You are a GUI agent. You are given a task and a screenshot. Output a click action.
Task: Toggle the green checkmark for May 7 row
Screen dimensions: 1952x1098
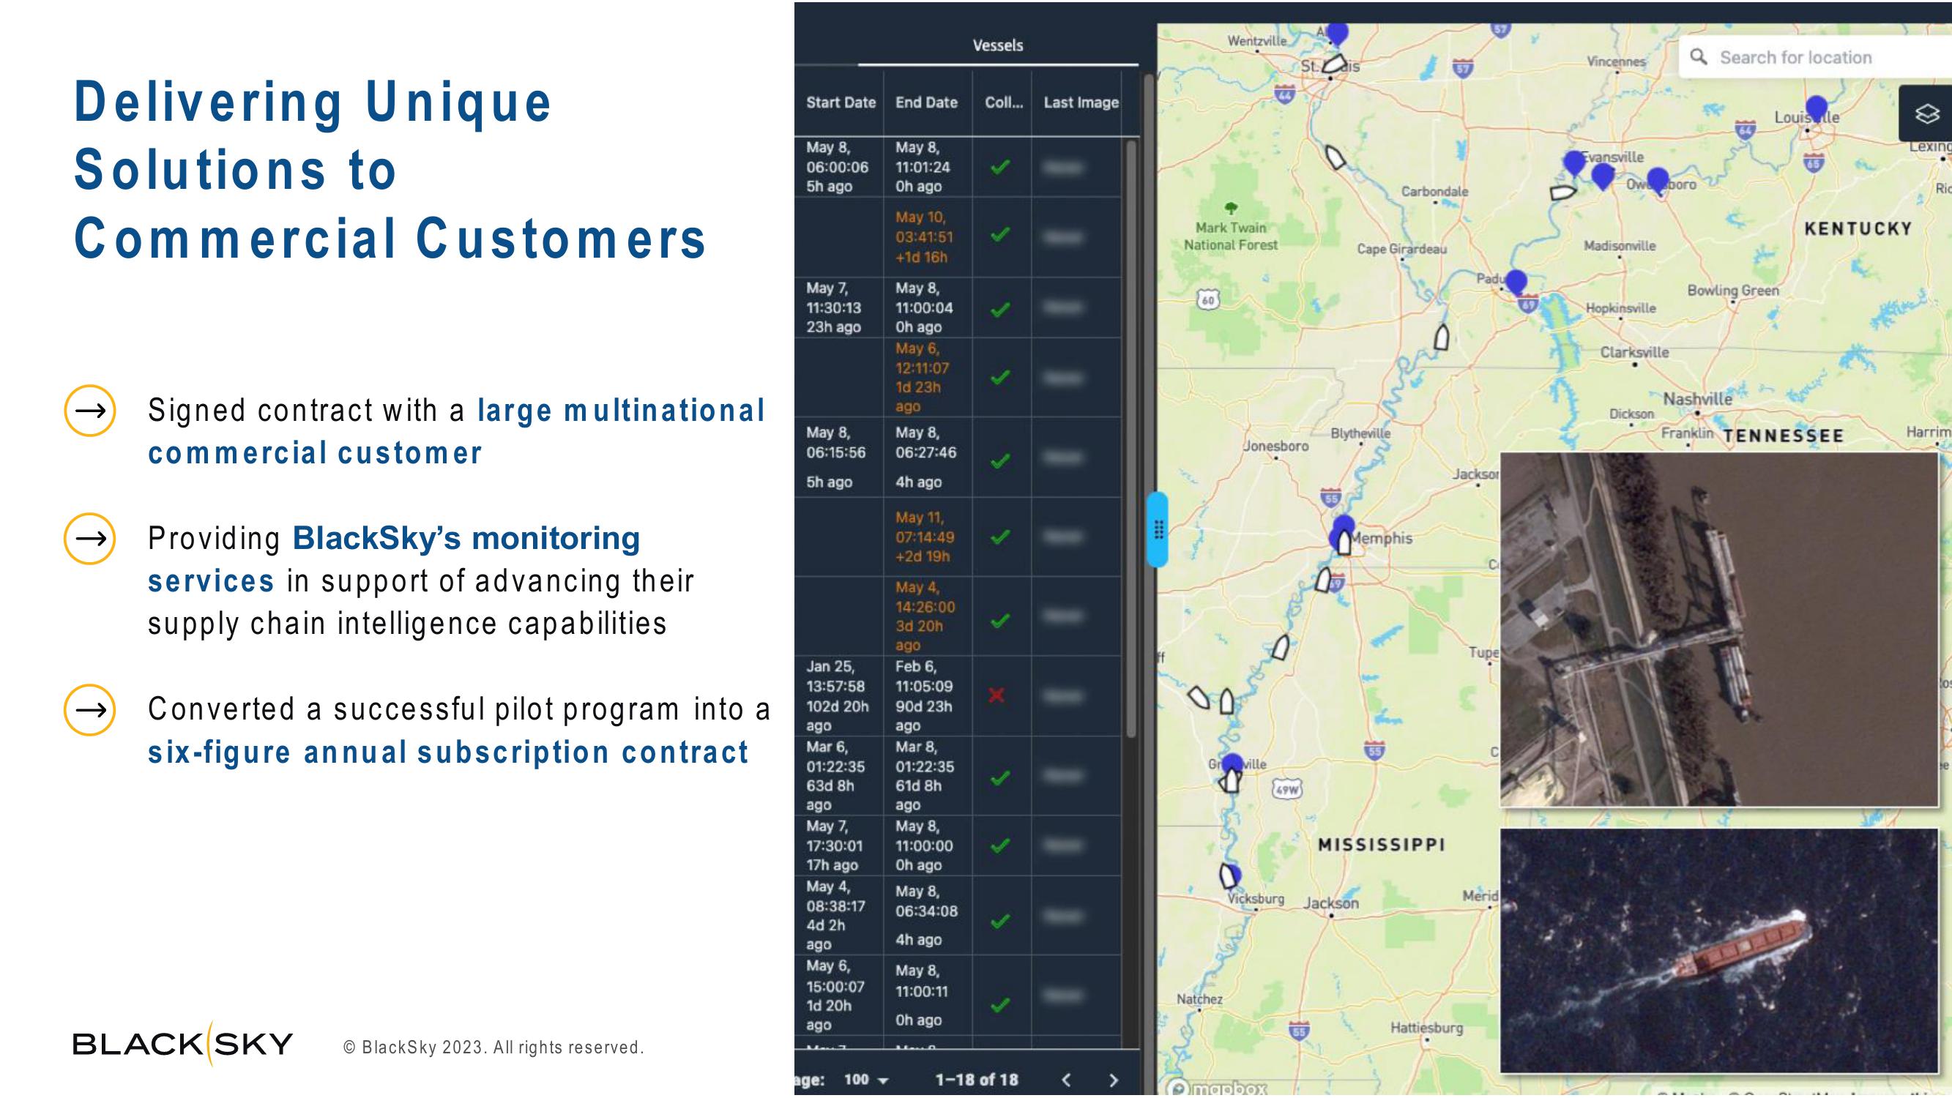point(997,307)
